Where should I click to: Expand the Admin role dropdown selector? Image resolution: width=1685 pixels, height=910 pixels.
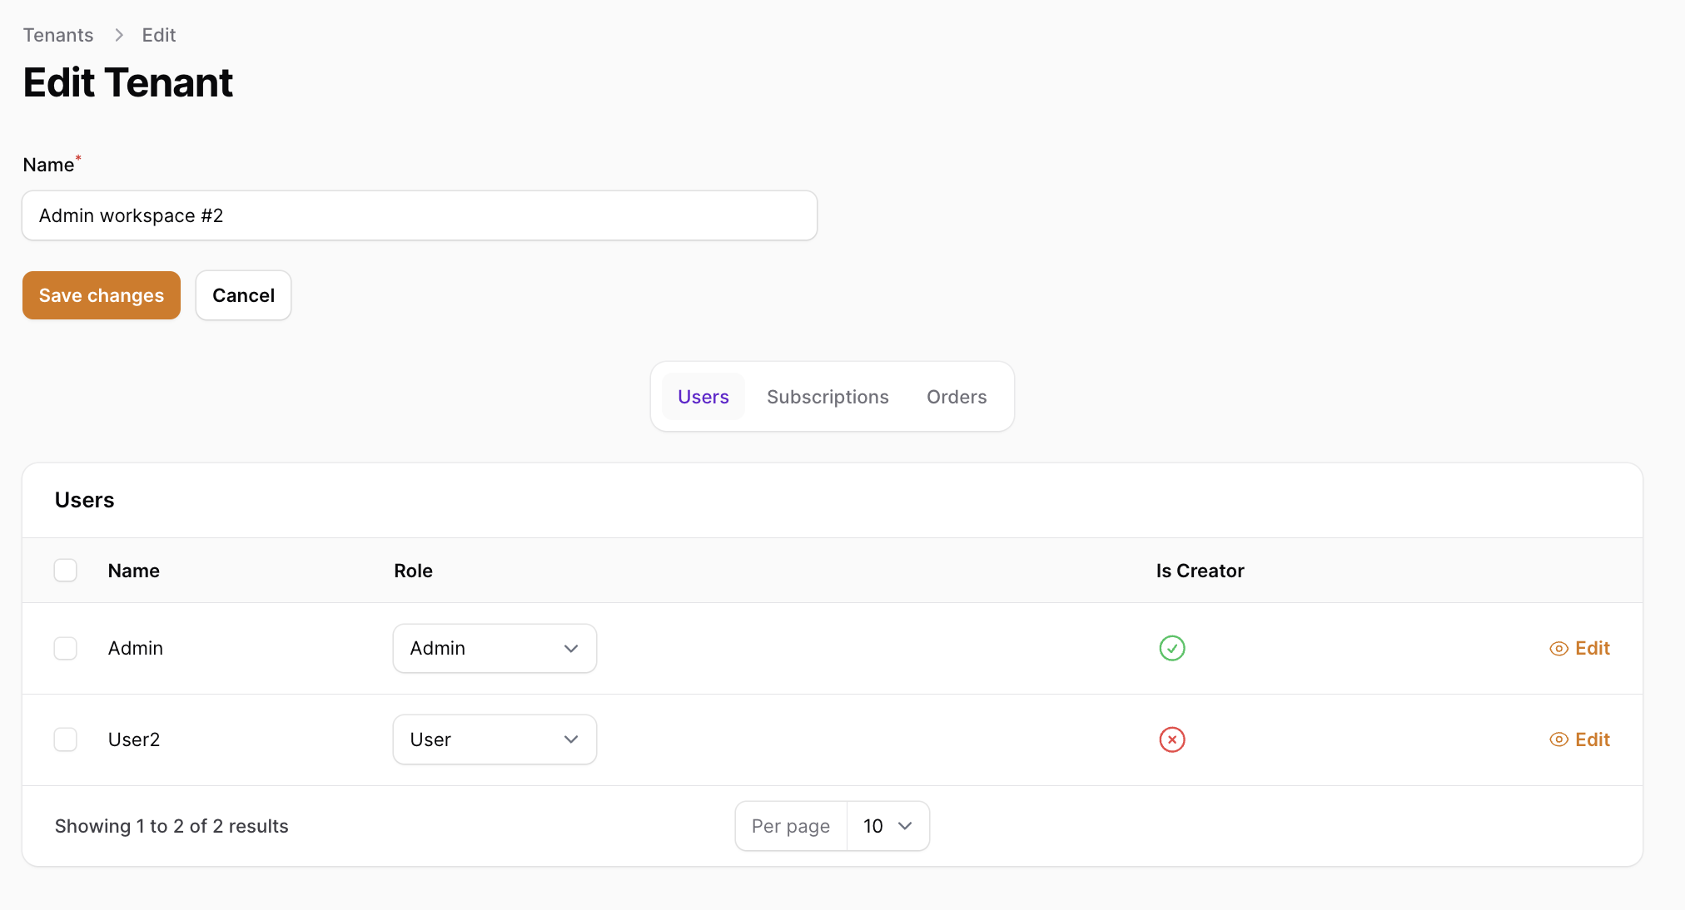tap(495, 648)
